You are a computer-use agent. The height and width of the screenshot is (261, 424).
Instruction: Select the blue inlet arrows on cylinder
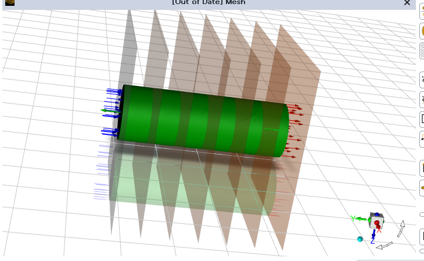(x=112, y=112)
